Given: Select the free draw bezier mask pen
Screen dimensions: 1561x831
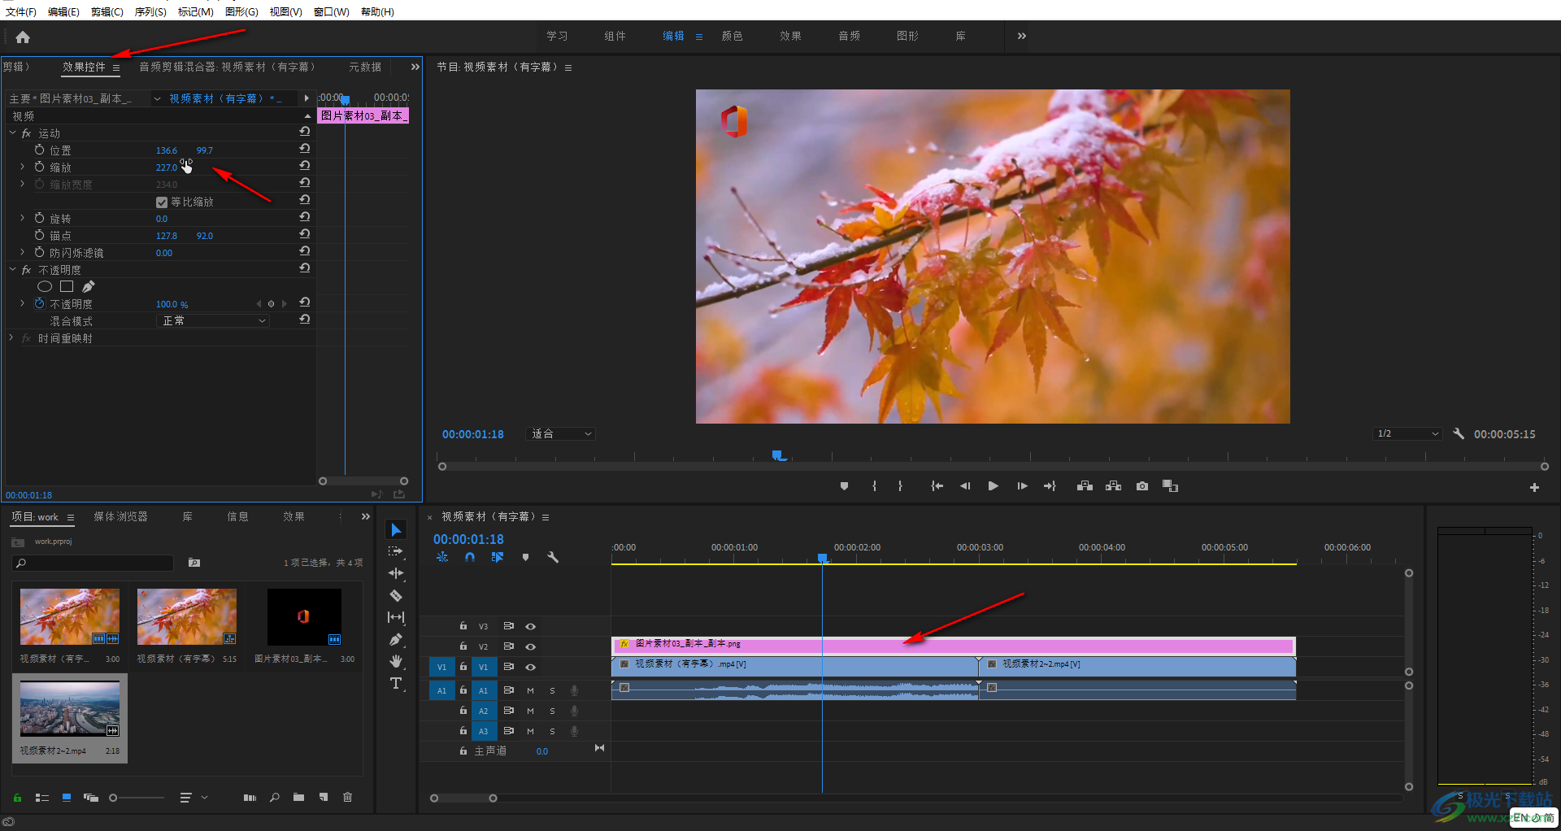Looking at the screenshot, I should point(89,287).
